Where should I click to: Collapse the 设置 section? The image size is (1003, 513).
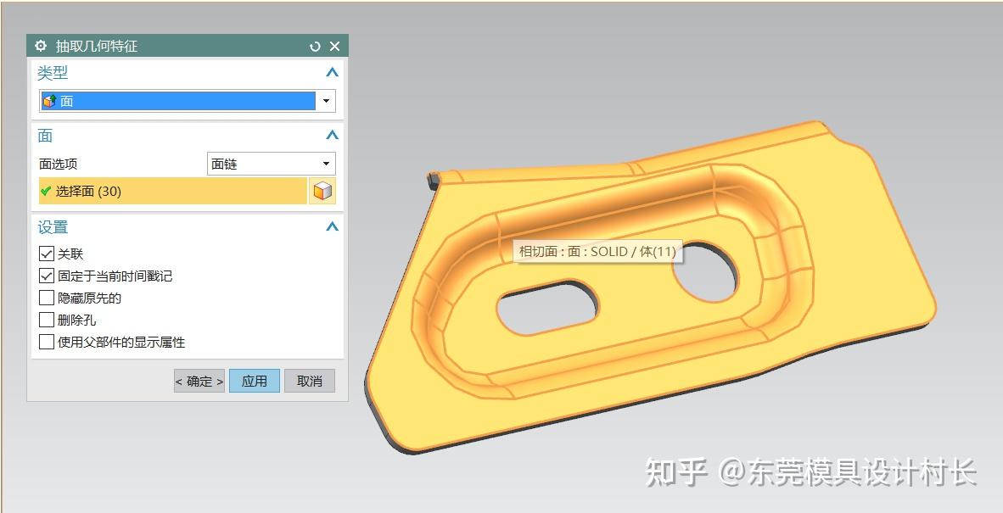[332, 226]
